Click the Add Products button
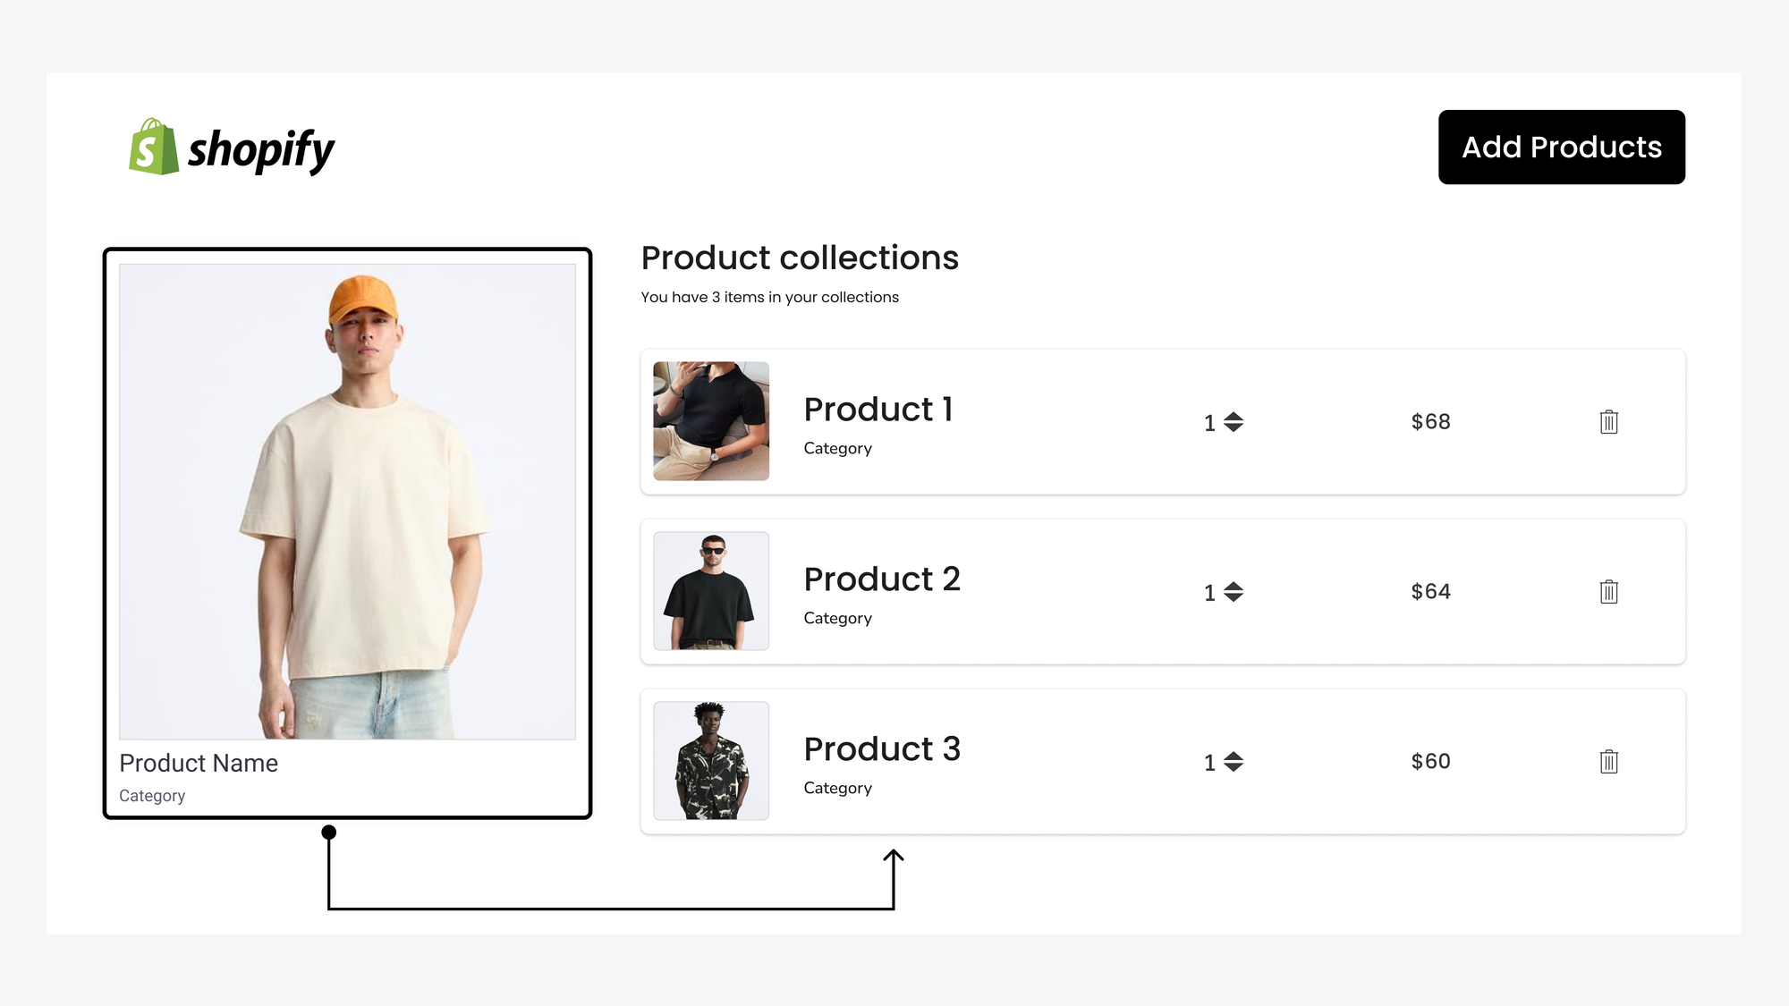 pos(1562,146)
